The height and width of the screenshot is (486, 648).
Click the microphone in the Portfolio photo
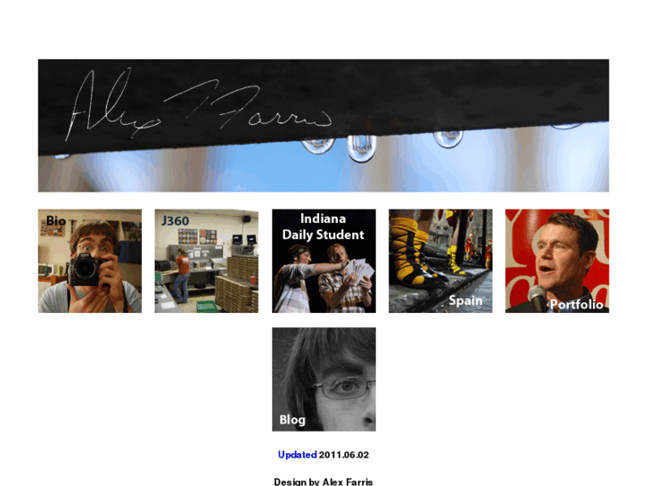point(538,298)
